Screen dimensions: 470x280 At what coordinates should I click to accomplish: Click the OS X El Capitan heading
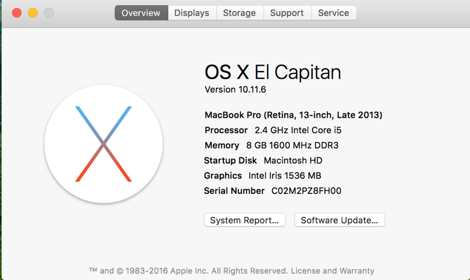[273, 72]
